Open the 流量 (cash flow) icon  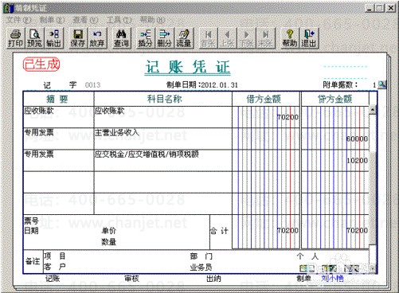pos(184,38)
